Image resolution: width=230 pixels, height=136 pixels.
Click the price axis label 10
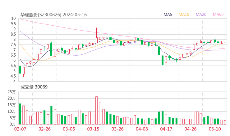click(13, 19)
